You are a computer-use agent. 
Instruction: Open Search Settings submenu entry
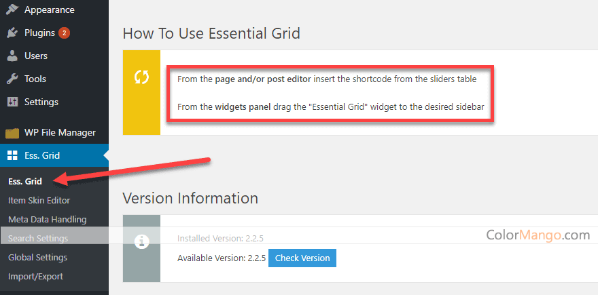tap(38, 239)
